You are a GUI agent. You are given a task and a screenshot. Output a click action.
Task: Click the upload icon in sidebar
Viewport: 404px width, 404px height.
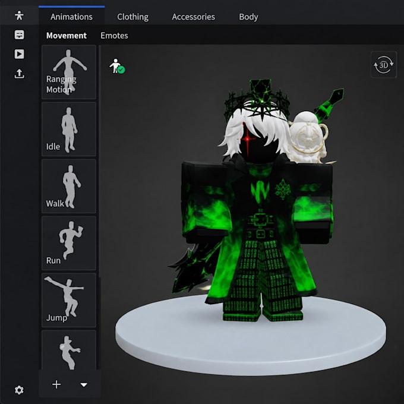pos(19,74)
